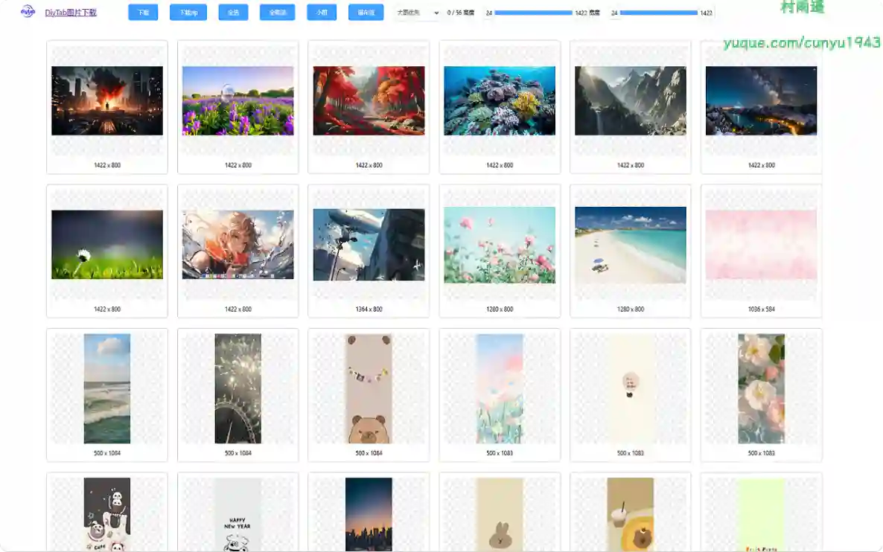Select the purple flower field thumbnail
This screenshot has height=552, width=883.
pyautogui.click(x=238, y=101)
